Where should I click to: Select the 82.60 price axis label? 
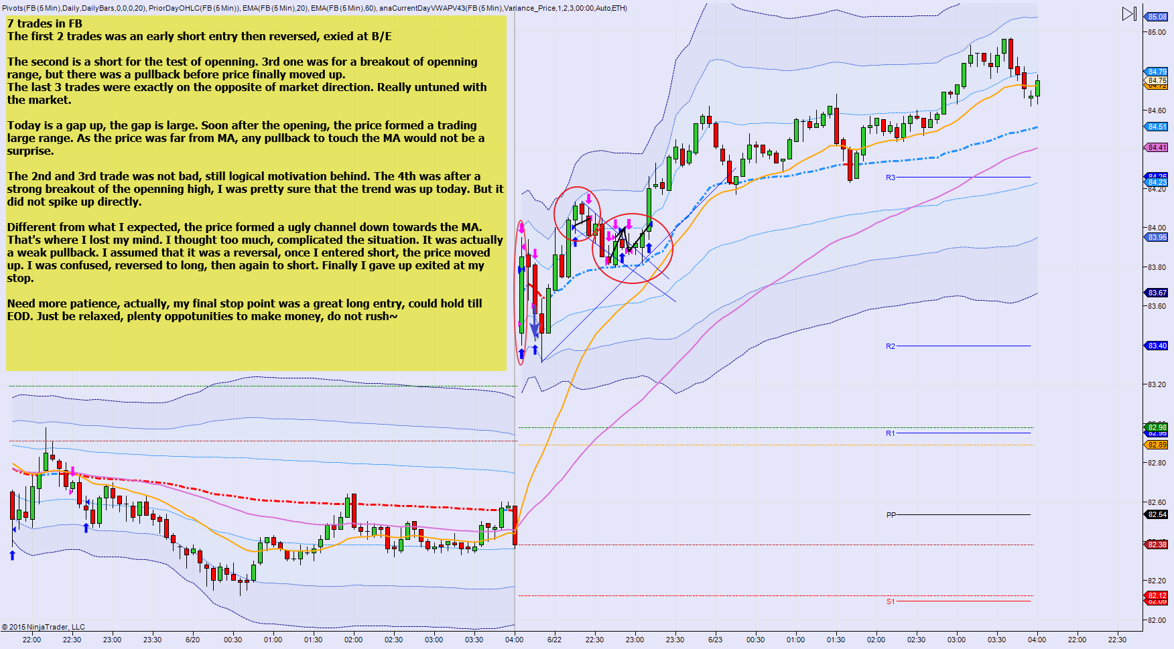(x=1157, y=502)
